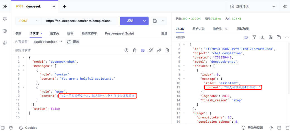Open the globe icon in left sidebar

(x=5, y=31)
